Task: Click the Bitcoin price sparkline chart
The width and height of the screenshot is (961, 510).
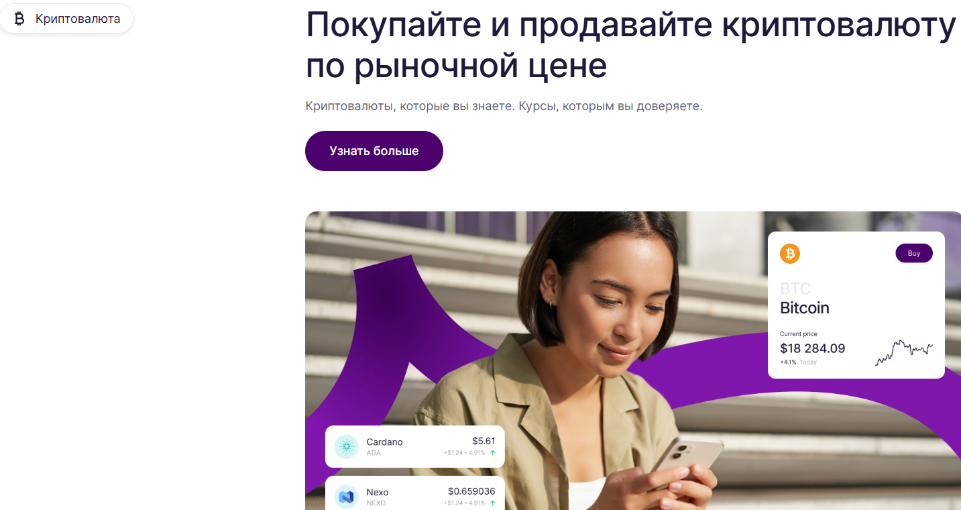Action: 904,352
